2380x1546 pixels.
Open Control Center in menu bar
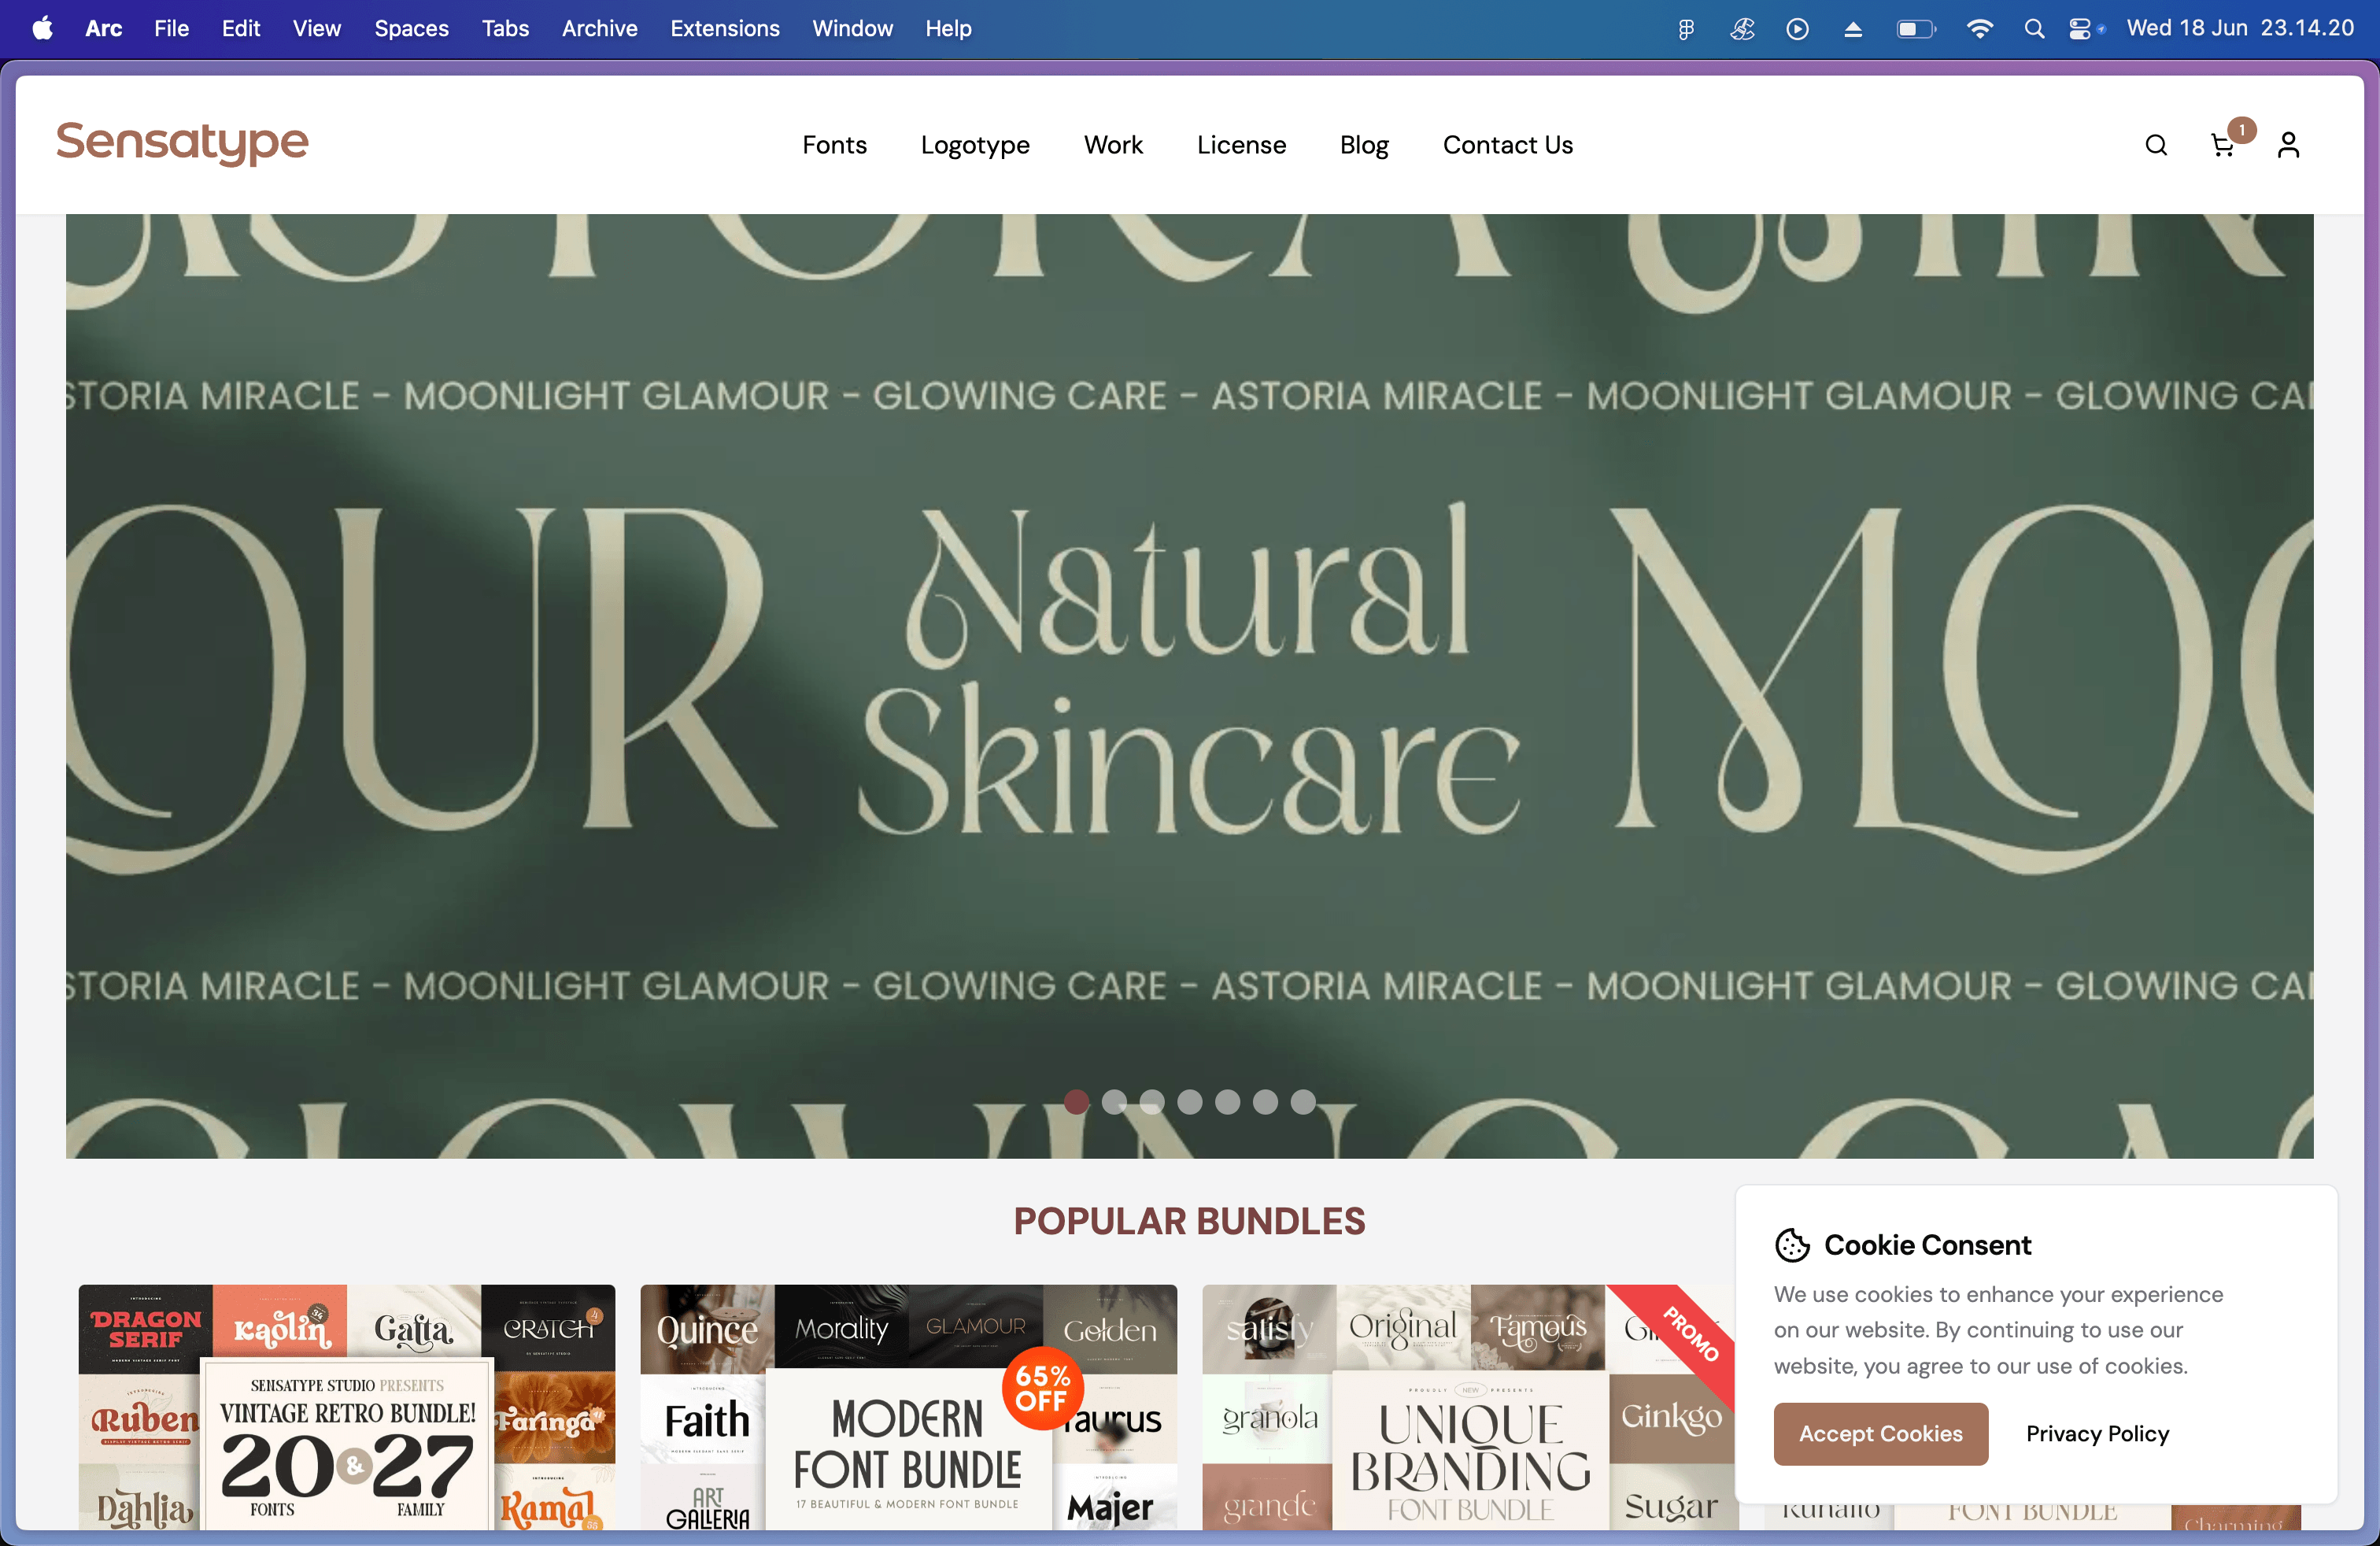click(x=2081, y=29)
